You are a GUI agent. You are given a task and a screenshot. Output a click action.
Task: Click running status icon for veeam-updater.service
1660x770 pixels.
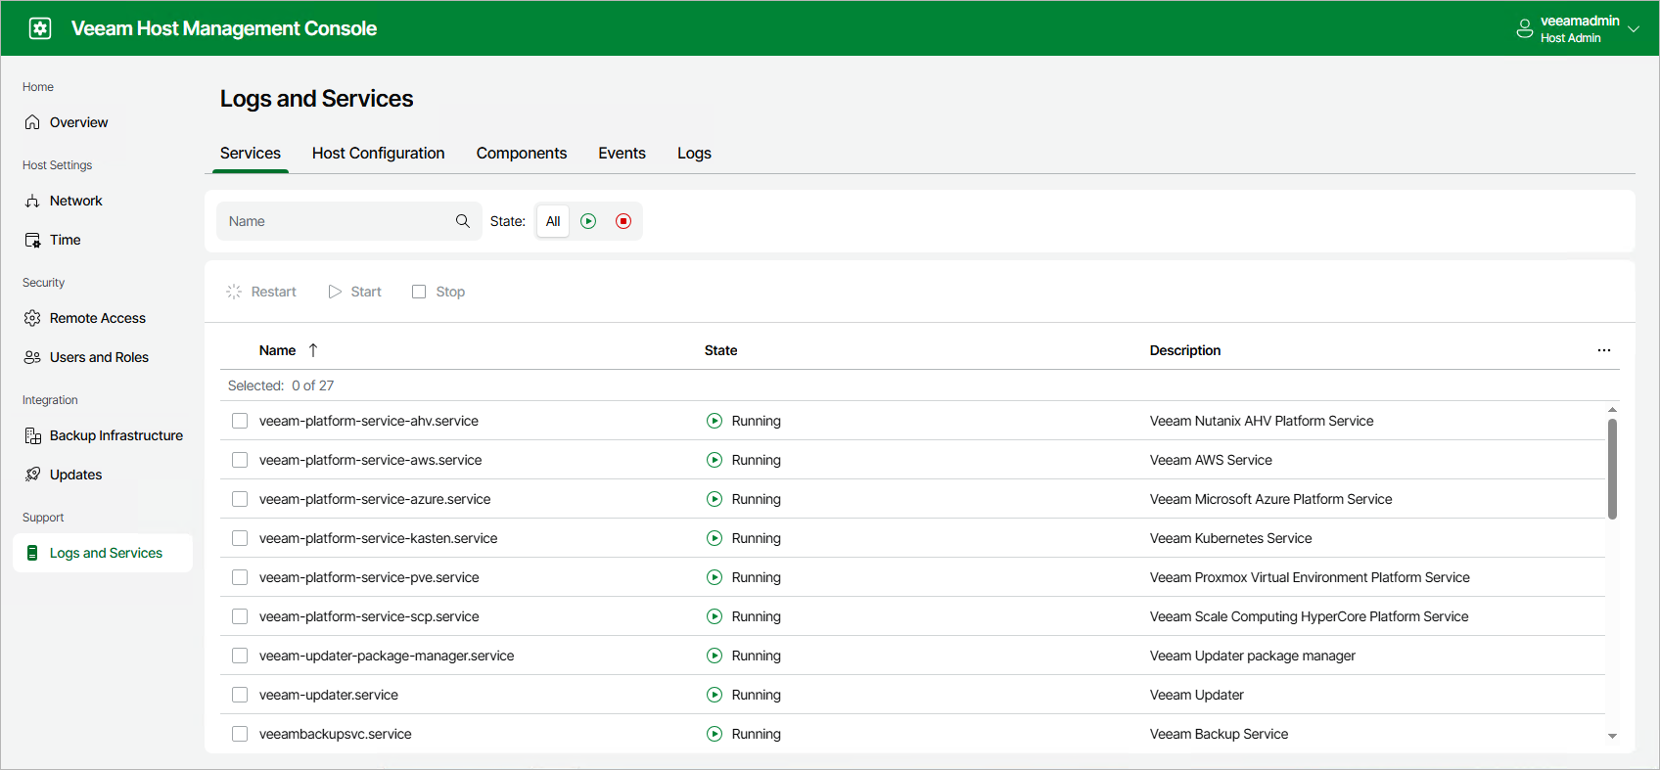715,695
